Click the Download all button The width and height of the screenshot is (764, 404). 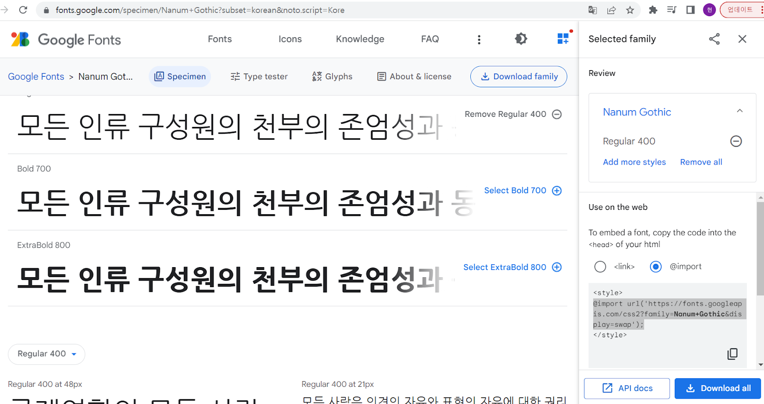[x=718, y=388]
